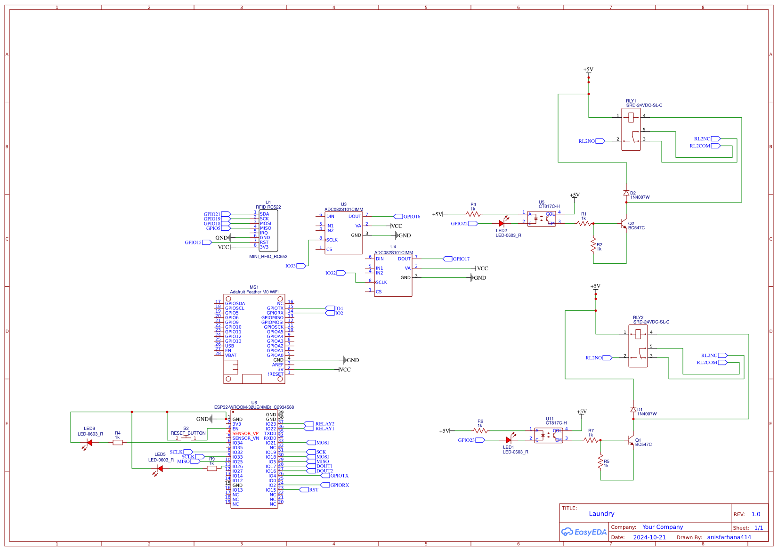Viewport: 778px width, 551px height.
Task: Select the +5V power flag above RLY2
Action: pos(595,287)
